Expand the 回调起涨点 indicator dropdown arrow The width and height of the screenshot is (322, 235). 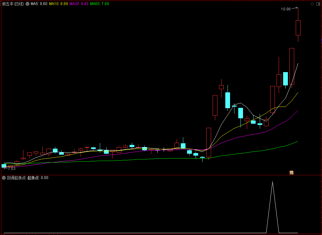pos(4,178)
